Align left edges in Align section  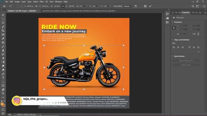[174, 47]
